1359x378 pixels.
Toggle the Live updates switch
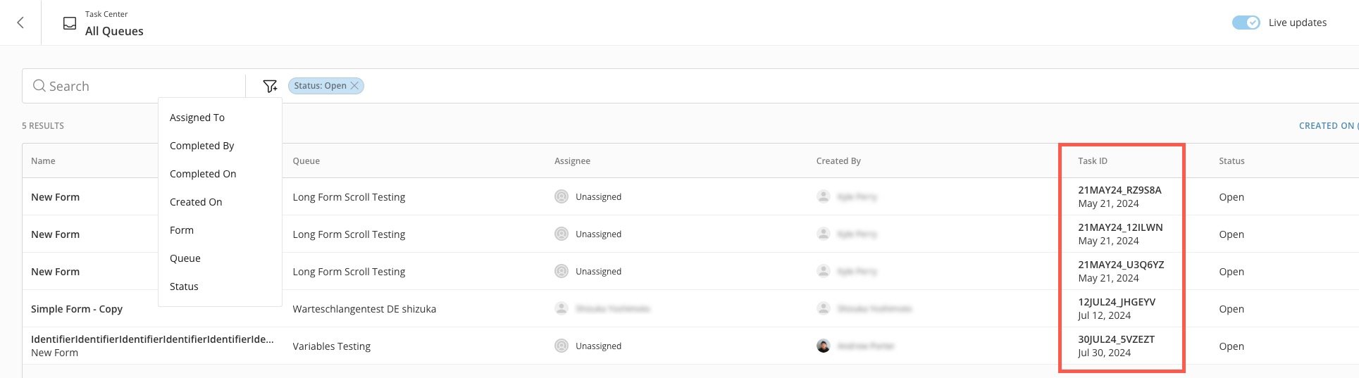1246,23
